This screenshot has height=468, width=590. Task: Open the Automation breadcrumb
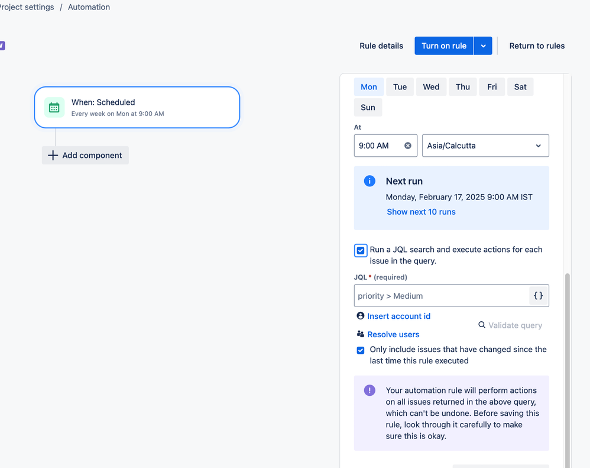click(x=89, y=7)
